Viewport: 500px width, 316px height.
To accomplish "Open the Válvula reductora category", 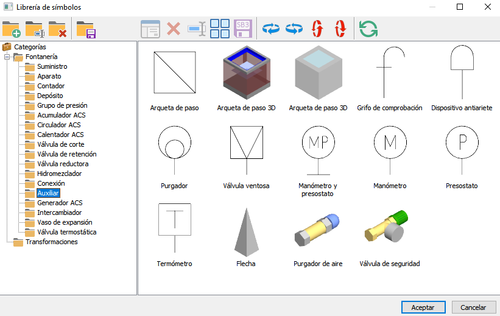I will tap(63, 164).
